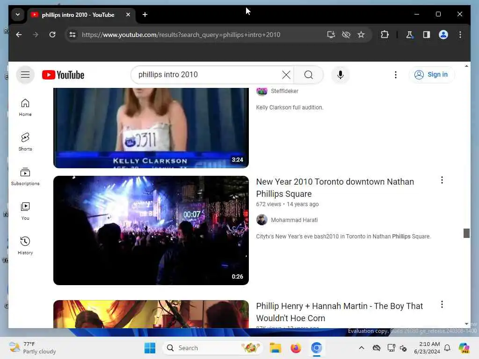Show hidden system tray icons
This screenshot has width=479, height=359.
(361, 348)
